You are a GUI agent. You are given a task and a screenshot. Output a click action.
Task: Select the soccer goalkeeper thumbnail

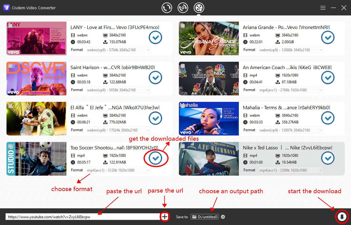pos(36,159)
